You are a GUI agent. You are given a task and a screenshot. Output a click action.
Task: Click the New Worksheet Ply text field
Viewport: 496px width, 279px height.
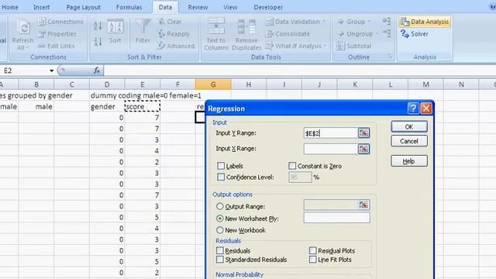click(x=336, y=218)
